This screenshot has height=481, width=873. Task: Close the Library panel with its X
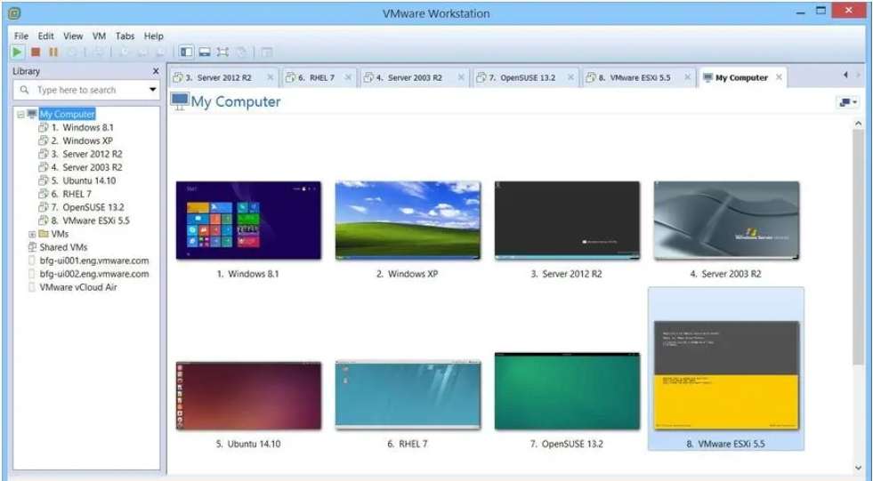coord(156,71)
